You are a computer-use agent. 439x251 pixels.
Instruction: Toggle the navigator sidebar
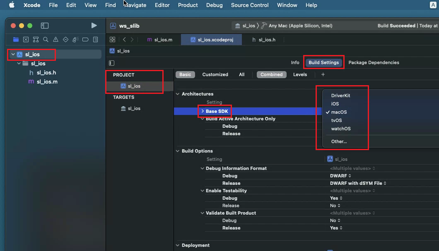coord(45,26)
